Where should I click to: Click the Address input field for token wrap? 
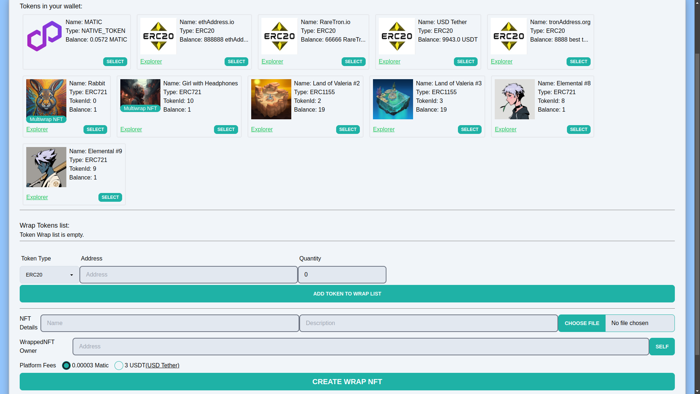pos(188,274)
